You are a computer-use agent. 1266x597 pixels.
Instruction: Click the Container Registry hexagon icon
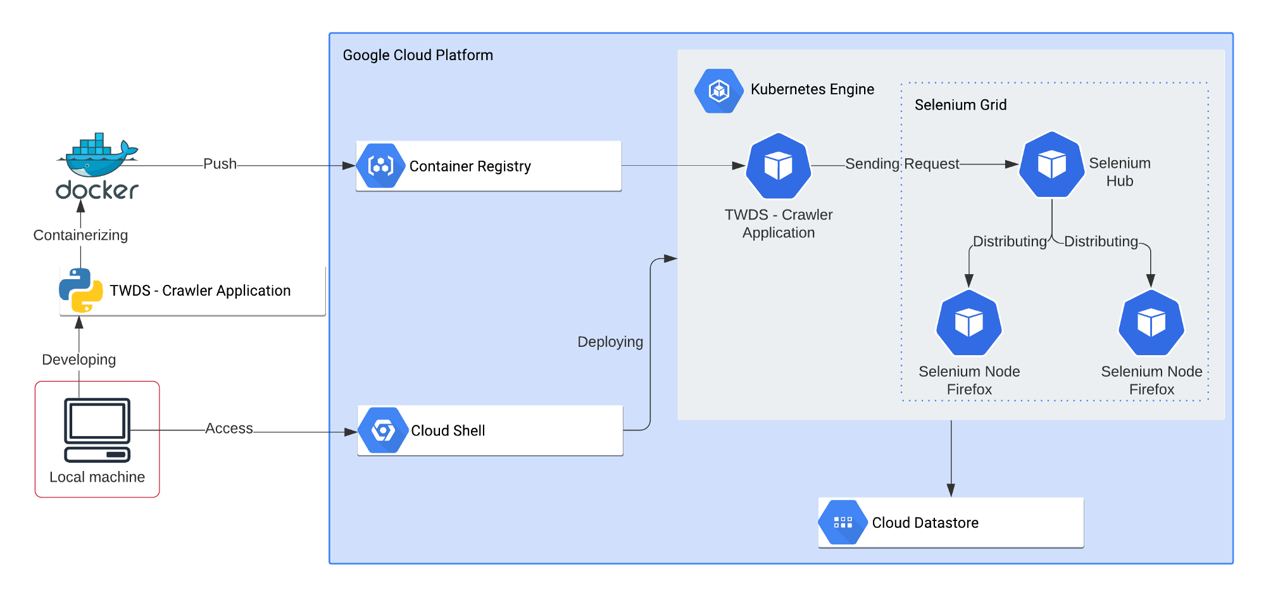tap(380, 166)
